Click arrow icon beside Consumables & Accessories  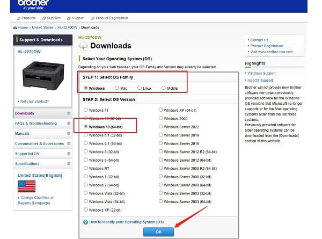69,143
